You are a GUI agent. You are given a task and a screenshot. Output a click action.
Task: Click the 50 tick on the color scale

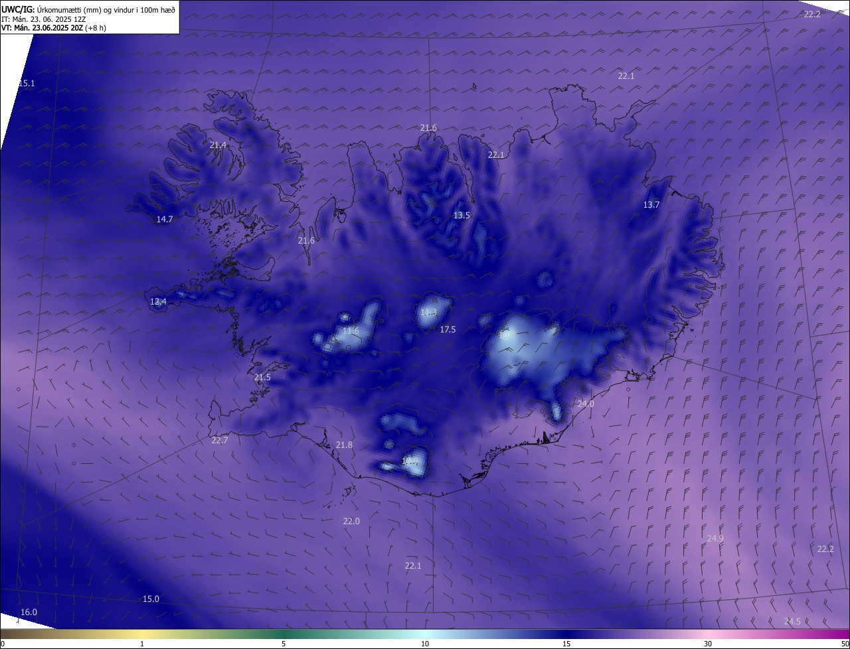(845, 644)
